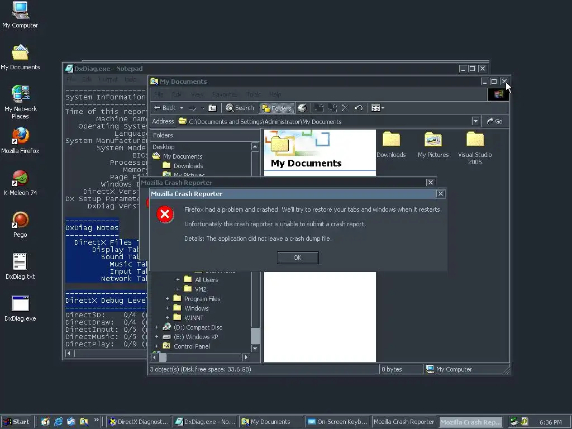572x429 pixels.
Task: Show hidden quick launch items chevron
Action: [96, 420]
